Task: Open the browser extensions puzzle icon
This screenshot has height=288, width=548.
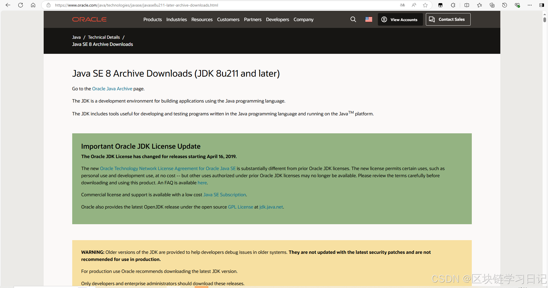Action: [453, 5]
